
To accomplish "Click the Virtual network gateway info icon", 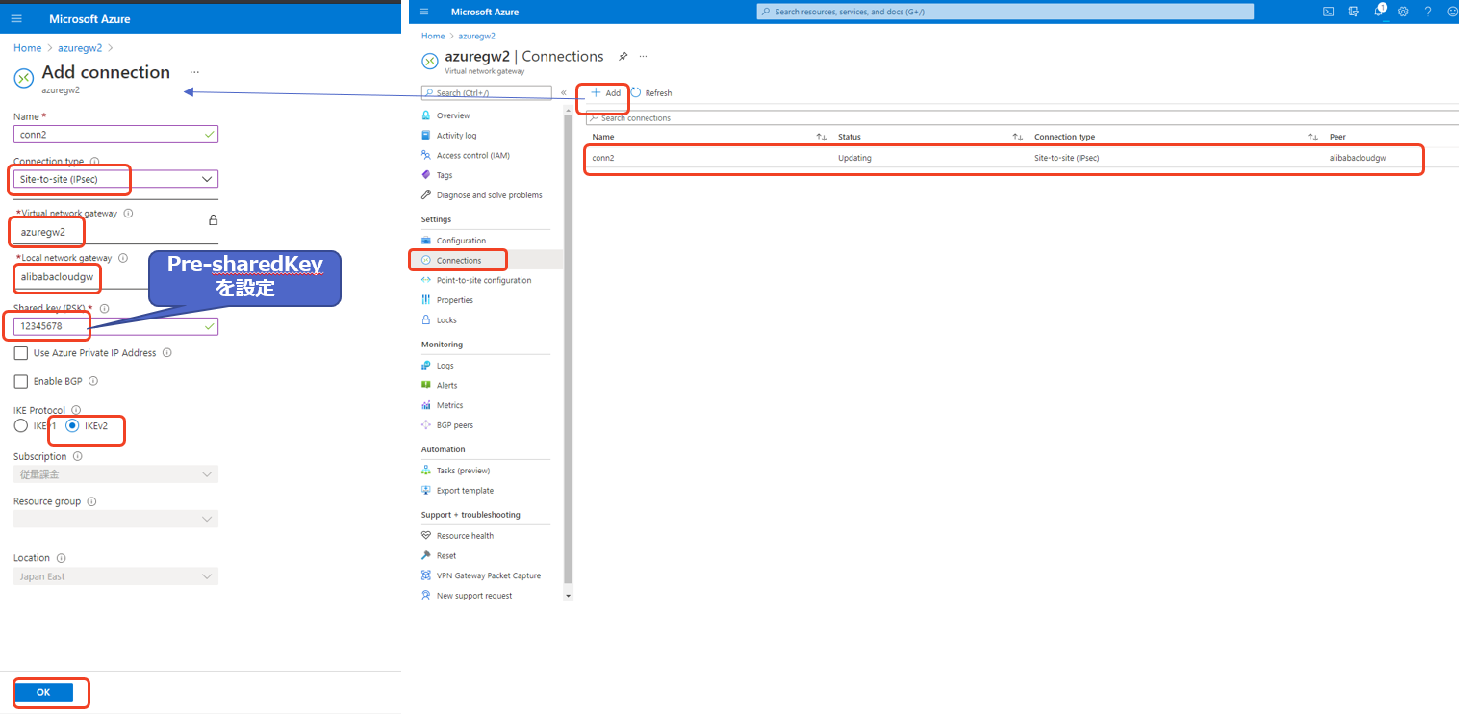I will pyautogui.click(x=128, y=214).
